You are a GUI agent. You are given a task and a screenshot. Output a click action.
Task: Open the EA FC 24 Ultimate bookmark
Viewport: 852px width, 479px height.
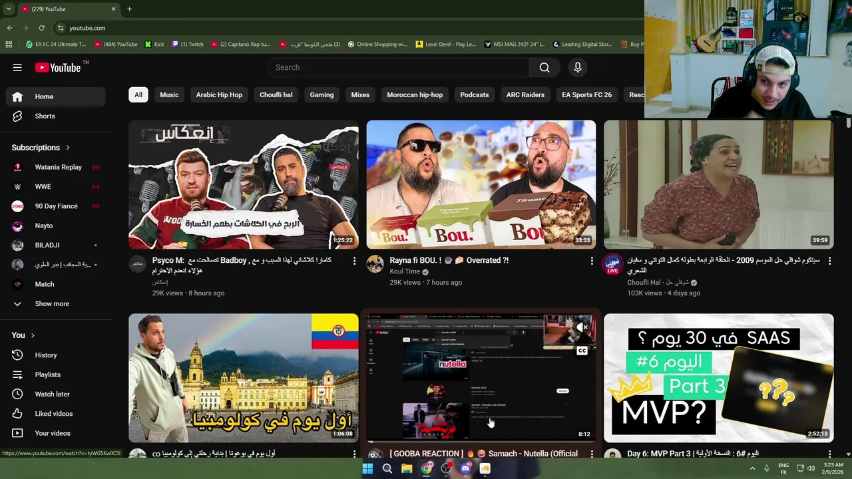pyautogui.click(x=56, y=45)
